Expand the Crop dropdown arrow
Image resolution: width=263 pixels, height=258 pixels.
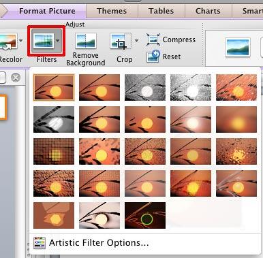click(136, 41)
